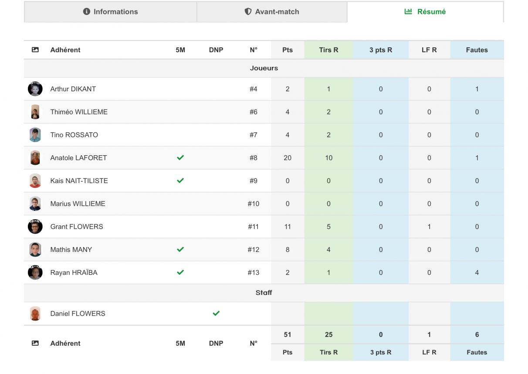Open Mathis MANY's player name
Screen dimensions: 528x374
coord(71,250)
